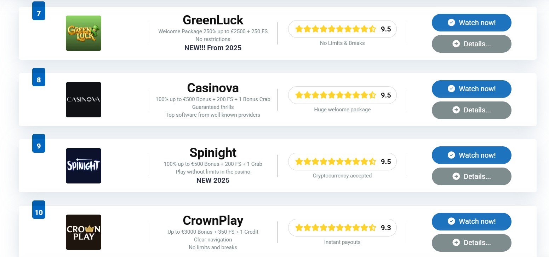The image size is (549, 257).
Task: Click the Casinova logo thumbnail
Action: tap(84, 100)
